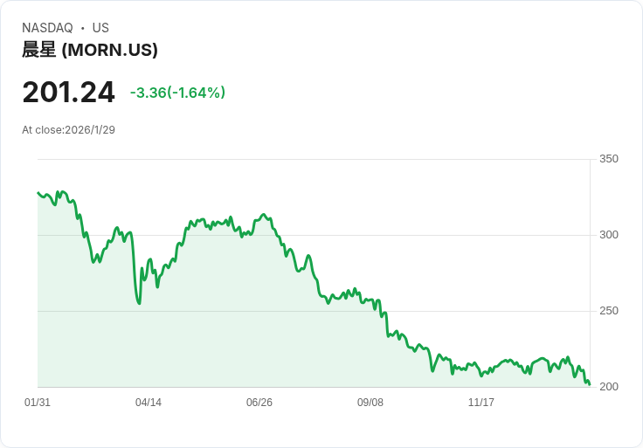Viewport: 643px width, 448px height.
Task: Click the -3.36(-1.64%) change value
Action: tap(177, 93)
